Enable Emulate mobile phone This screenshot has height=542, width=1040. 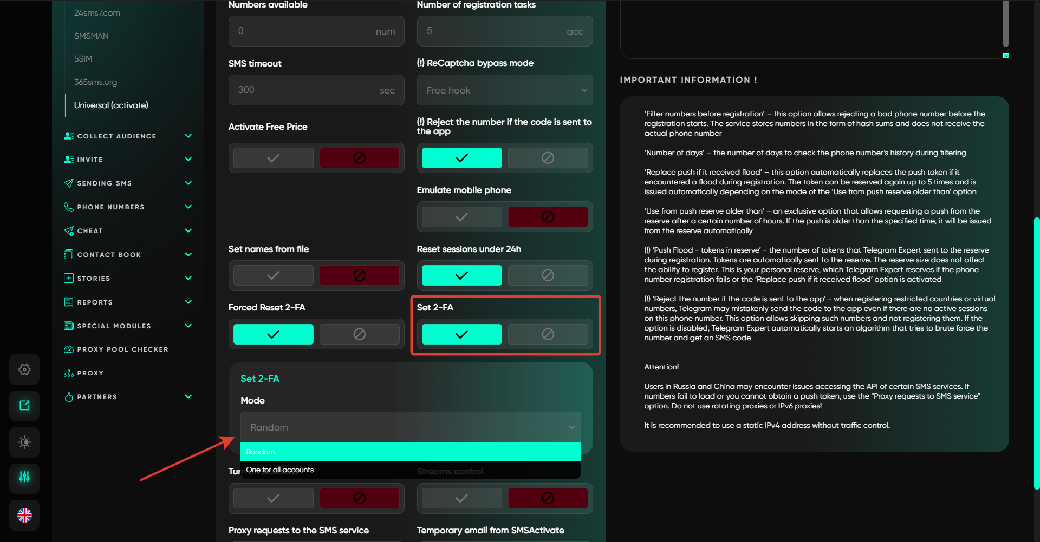point(461,217)
